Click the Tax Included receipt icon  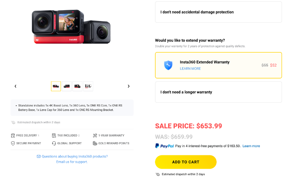click(x=54, y=135)
